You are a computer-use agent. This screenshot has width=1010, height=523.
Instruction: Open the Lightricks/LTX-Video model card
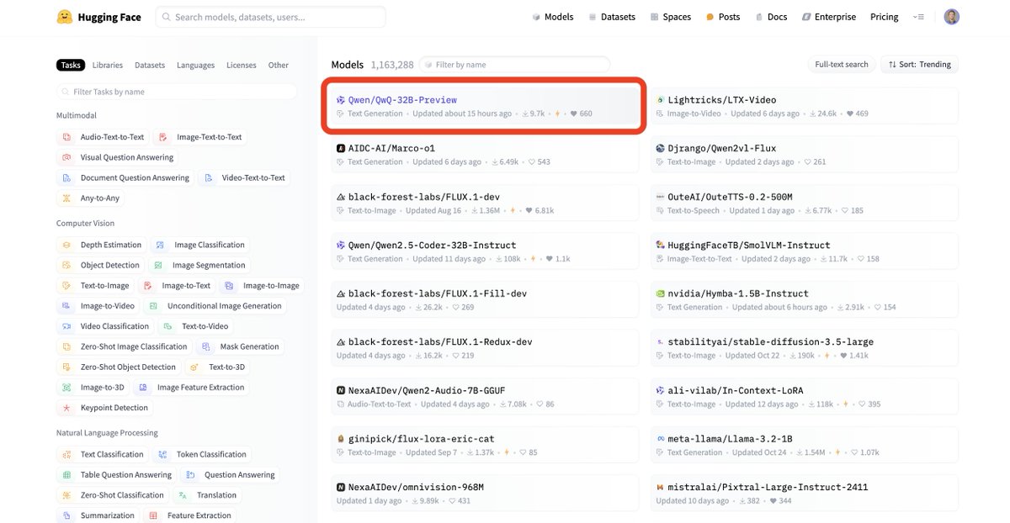click(x=805, y=106)
